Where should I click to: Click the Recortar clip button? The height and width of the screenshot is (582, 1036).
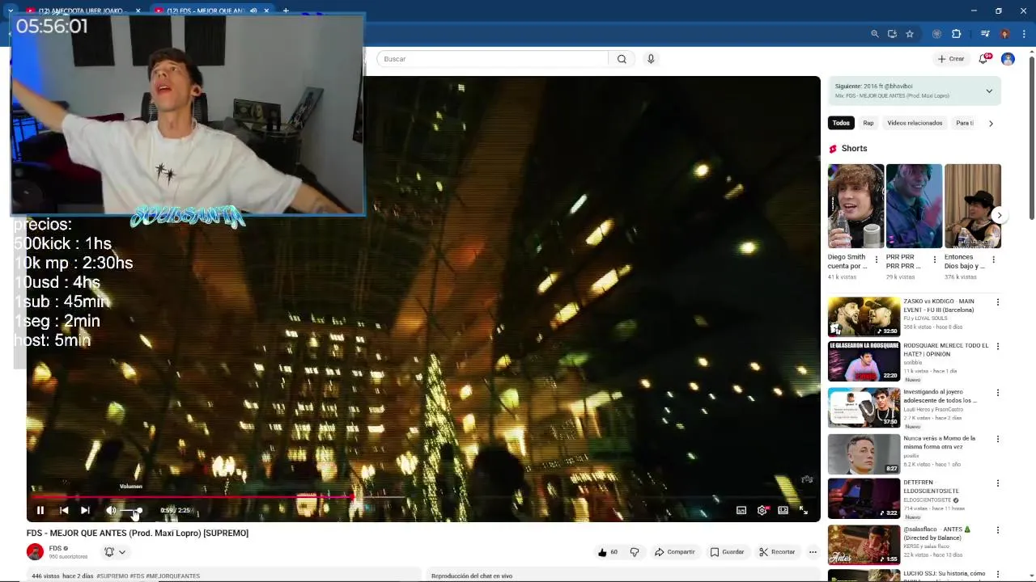[x=778, y=552]
